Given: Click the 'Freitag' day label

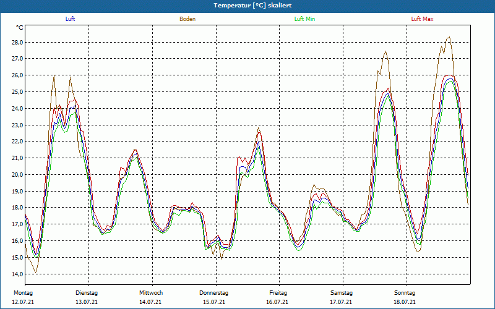Looking at the screenshot, I should [278, 293].
